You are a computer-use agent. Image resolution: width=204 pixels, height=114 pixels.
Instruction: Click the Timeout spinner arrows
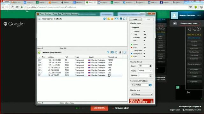[150, 75]
